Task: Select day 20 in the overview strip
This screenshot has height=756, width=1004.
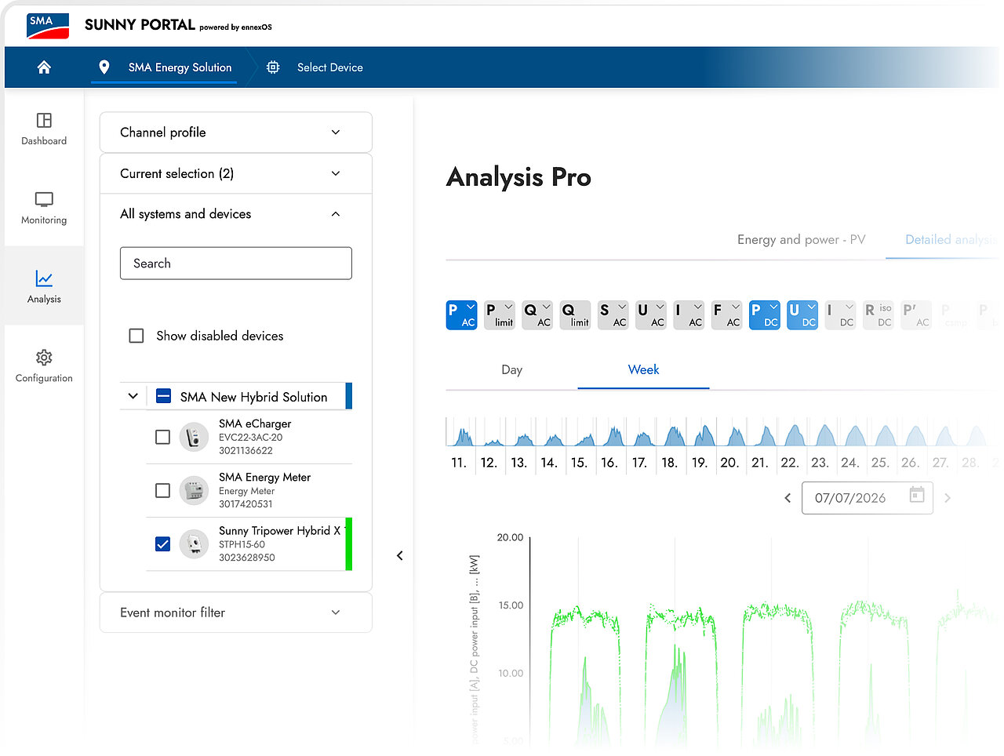Action: tap(729, 463)
